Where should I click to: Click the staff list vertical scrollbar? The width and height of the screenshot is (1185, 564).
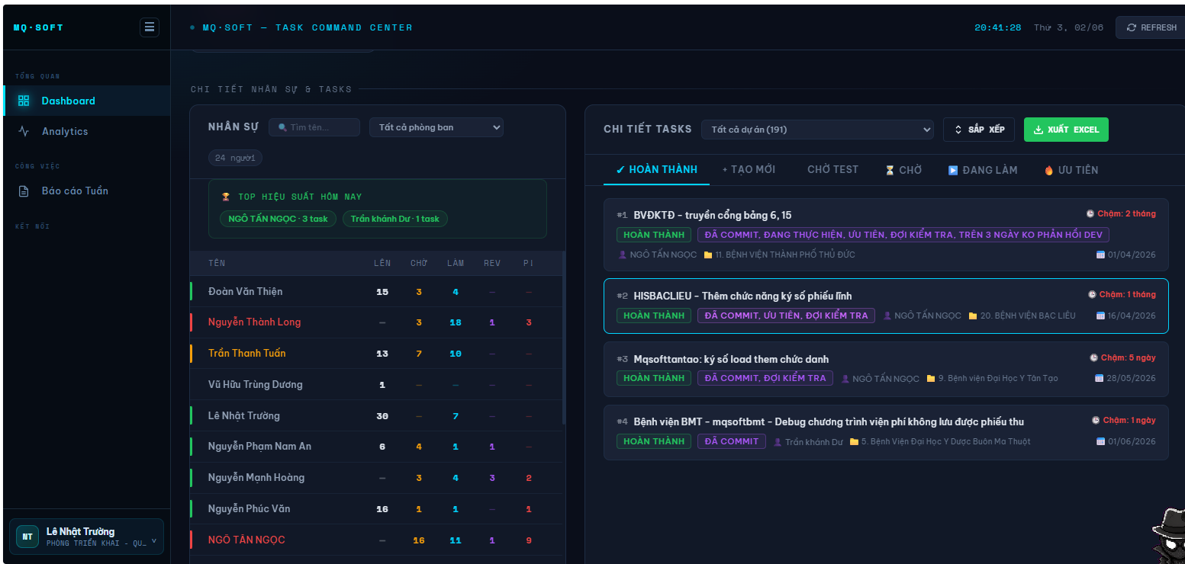coord(564,339)
